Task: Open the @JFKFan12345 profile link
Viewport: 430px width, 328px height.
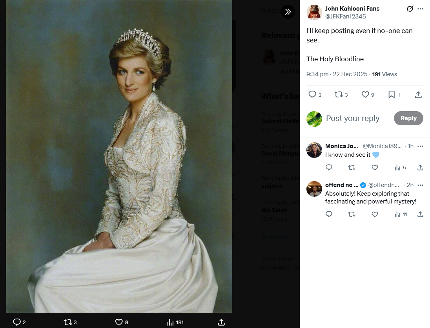Action: coord(345,16)
